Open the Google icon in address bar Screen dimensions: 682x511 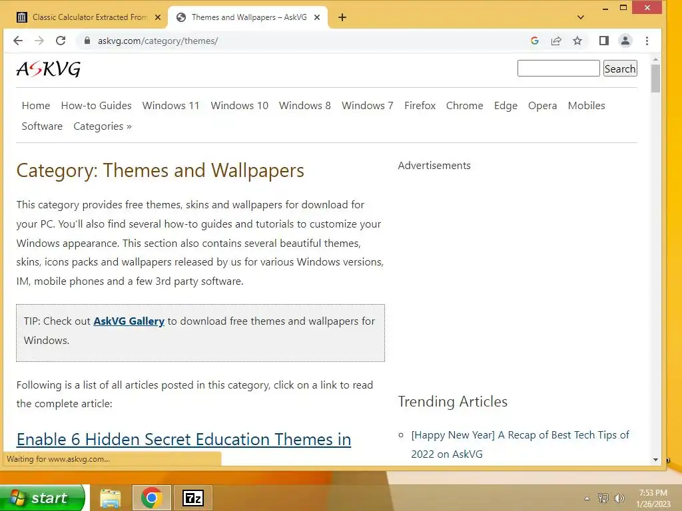[x=535, y=41]
